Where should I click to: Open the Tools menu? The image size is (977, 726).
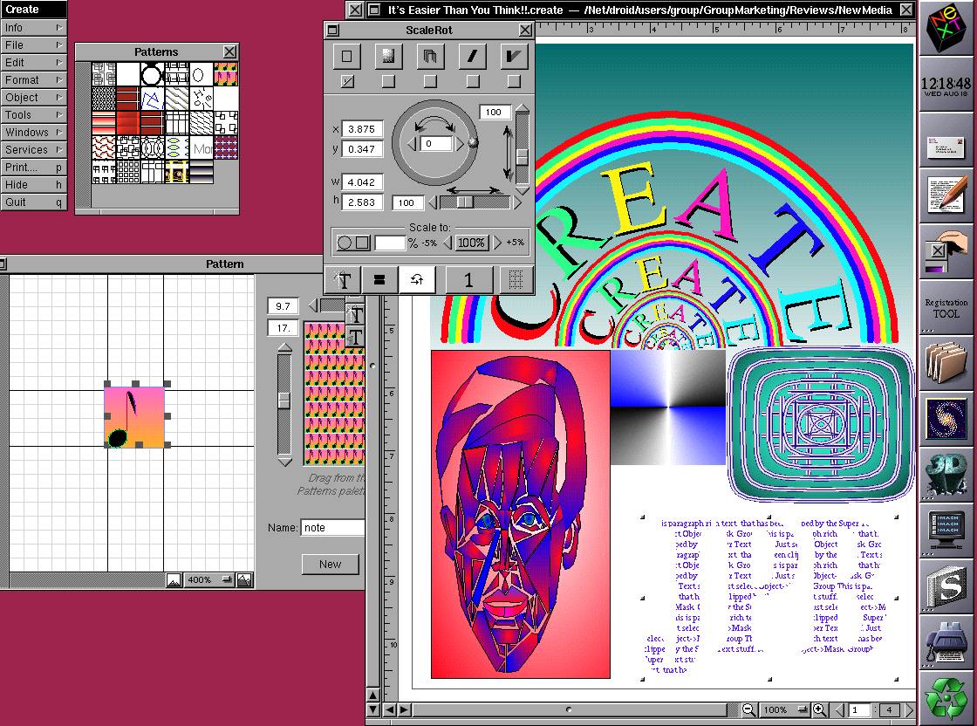pos(33,114)
